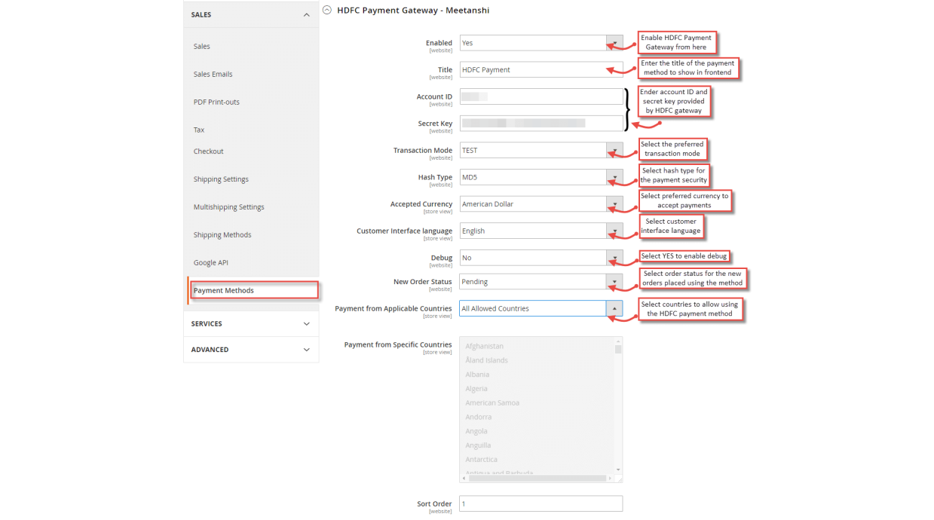Open Sales Emails settings

[213, 74]
